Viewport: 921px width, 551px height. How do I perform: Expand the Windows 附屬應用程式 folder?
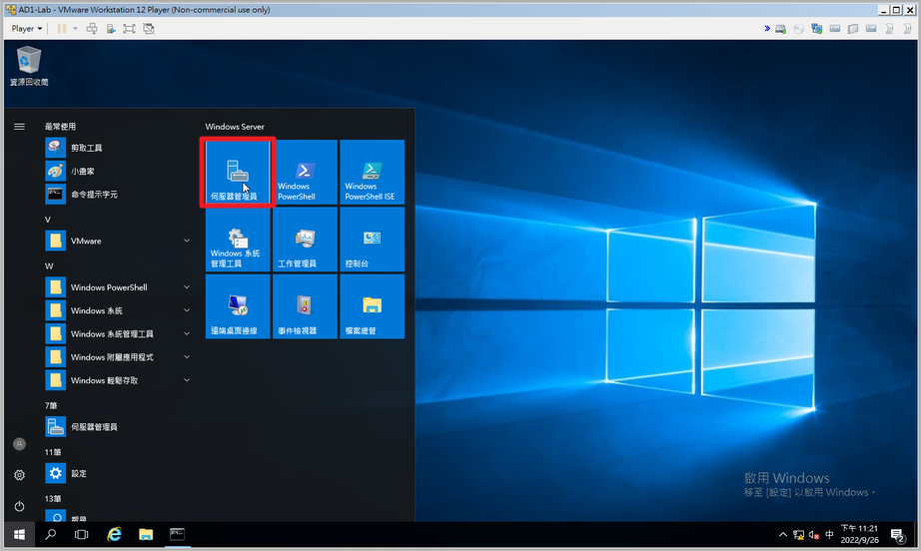(x=119, y=357)
